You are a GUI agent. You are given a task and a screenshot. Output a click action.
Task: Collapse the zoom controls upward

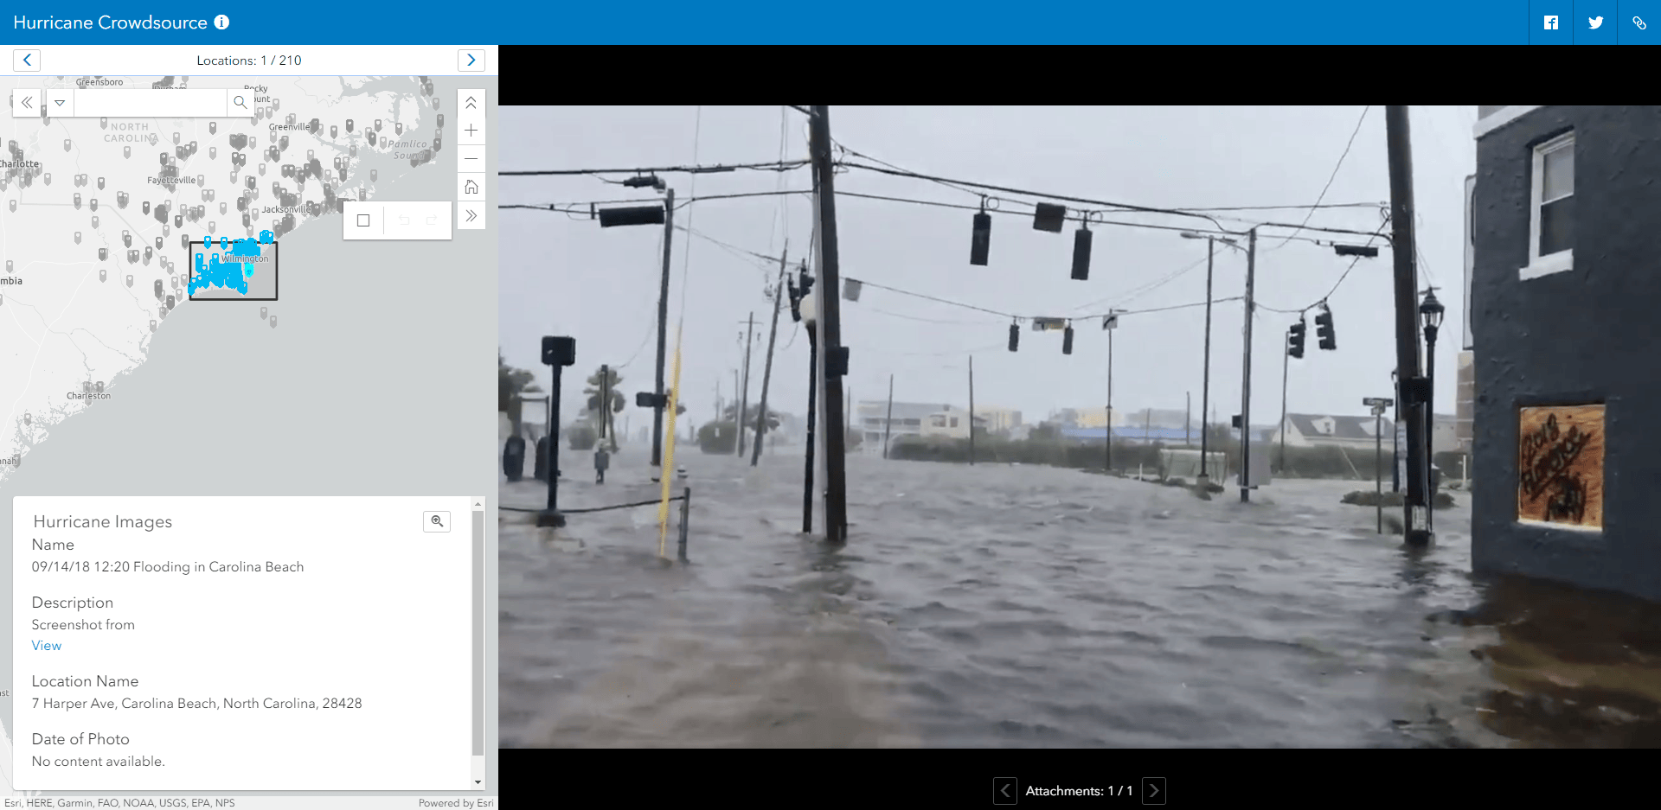pos(471,102)
